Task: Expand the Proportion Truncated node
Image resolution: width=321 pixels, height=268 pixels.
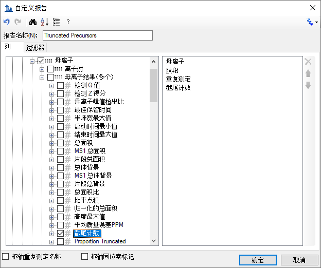Action: pos(51,242)
